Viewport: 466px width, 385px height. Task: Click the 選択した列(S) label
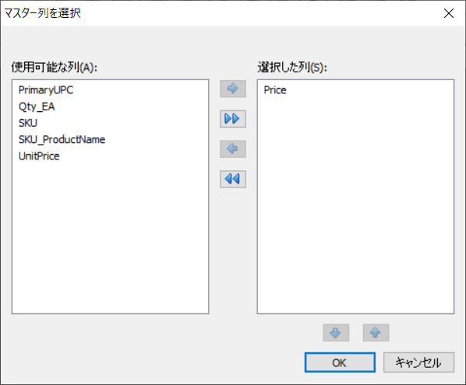[292, 68]
